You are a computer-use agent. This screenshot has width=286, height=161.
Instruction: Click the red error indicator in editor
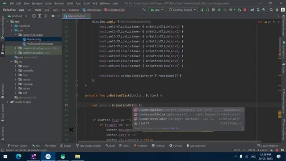260,22
